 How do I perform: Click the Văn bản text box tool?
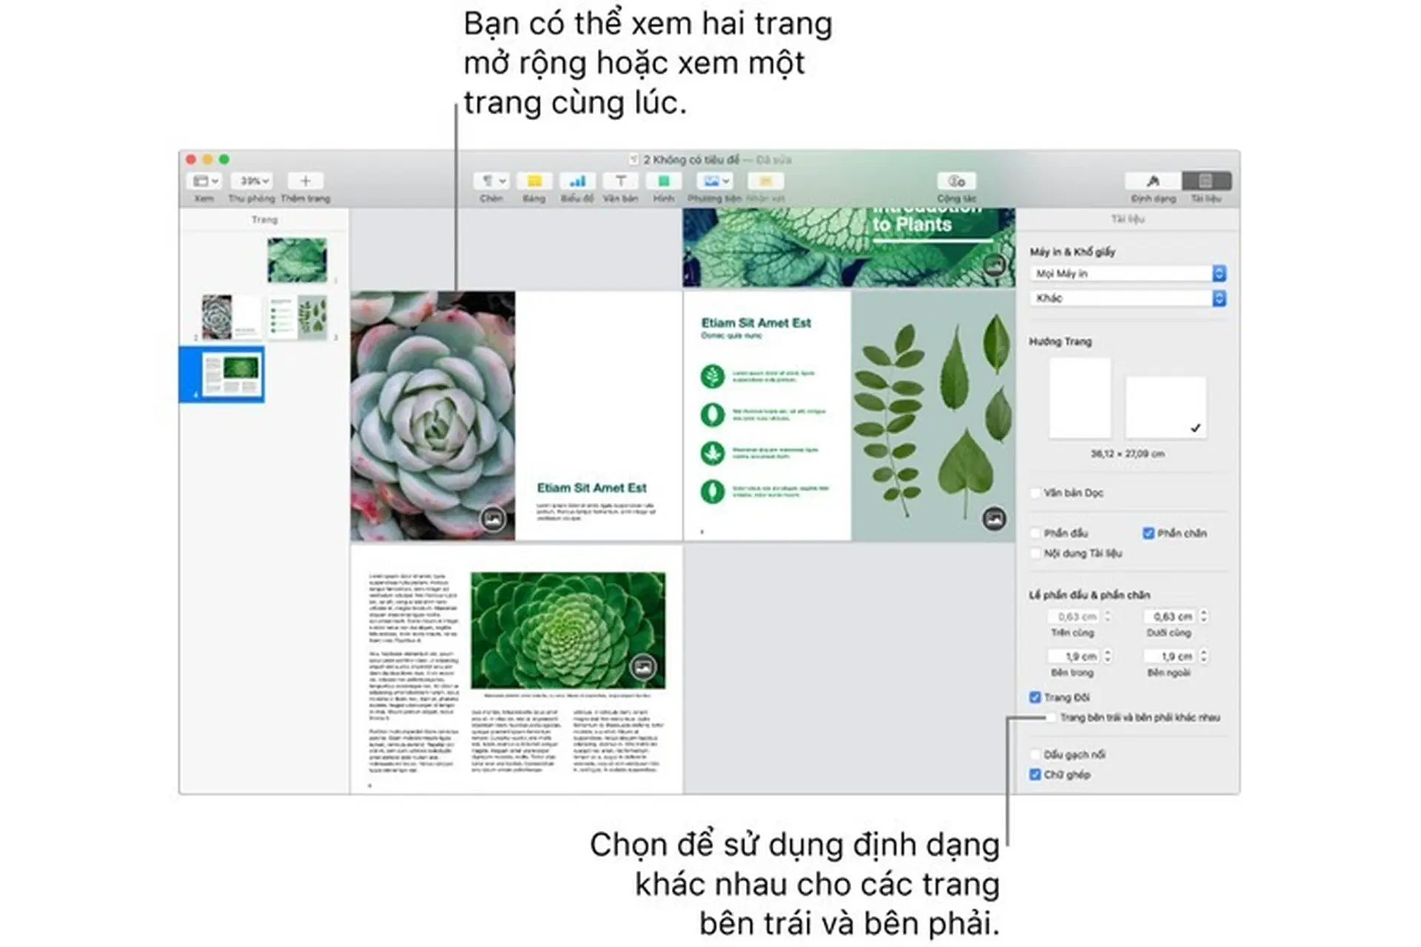[620, 181]
